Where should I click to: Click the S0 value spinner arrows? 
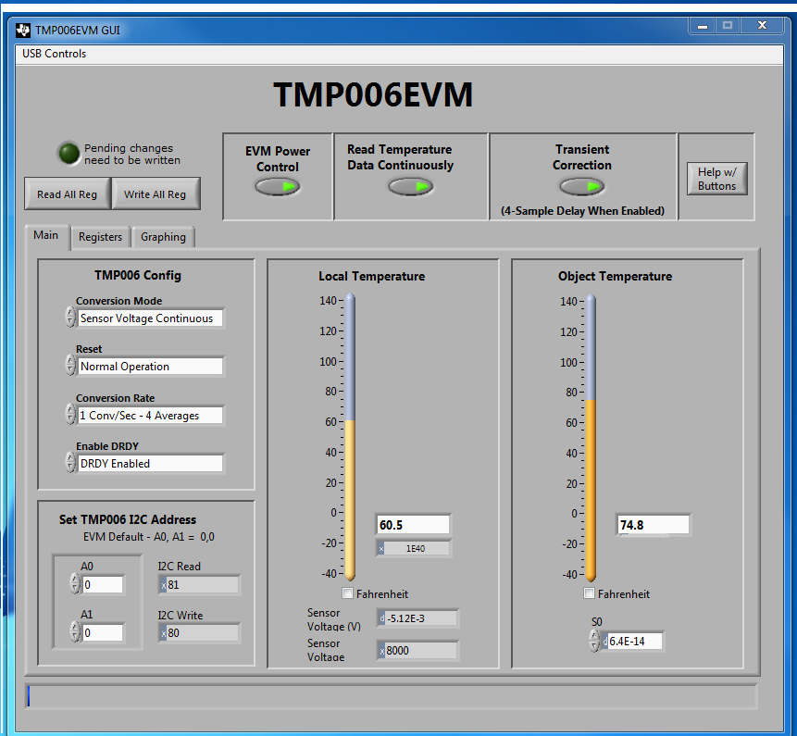point(594,641)
